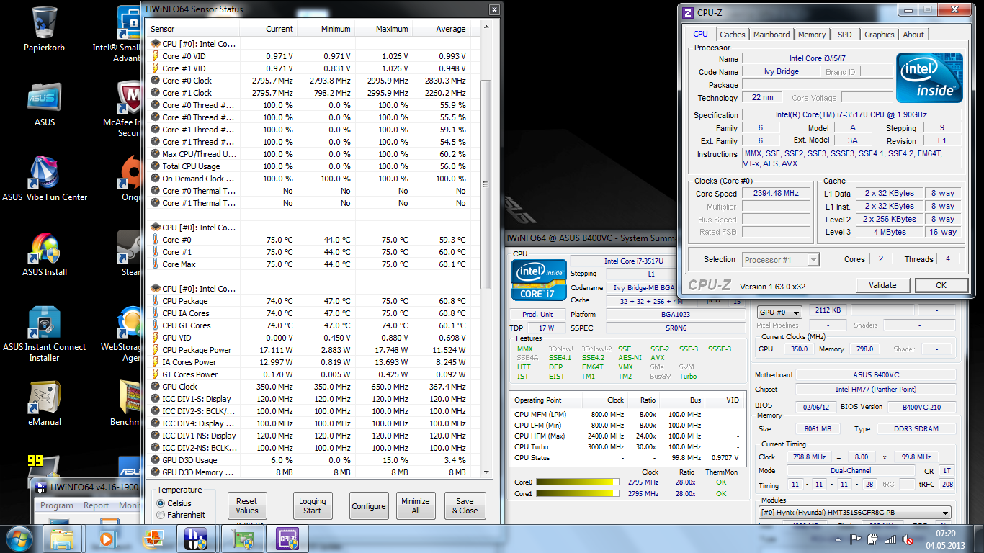Open the Windows Start menu
Screen dimensions: 984x553
(x=19, y=538)
